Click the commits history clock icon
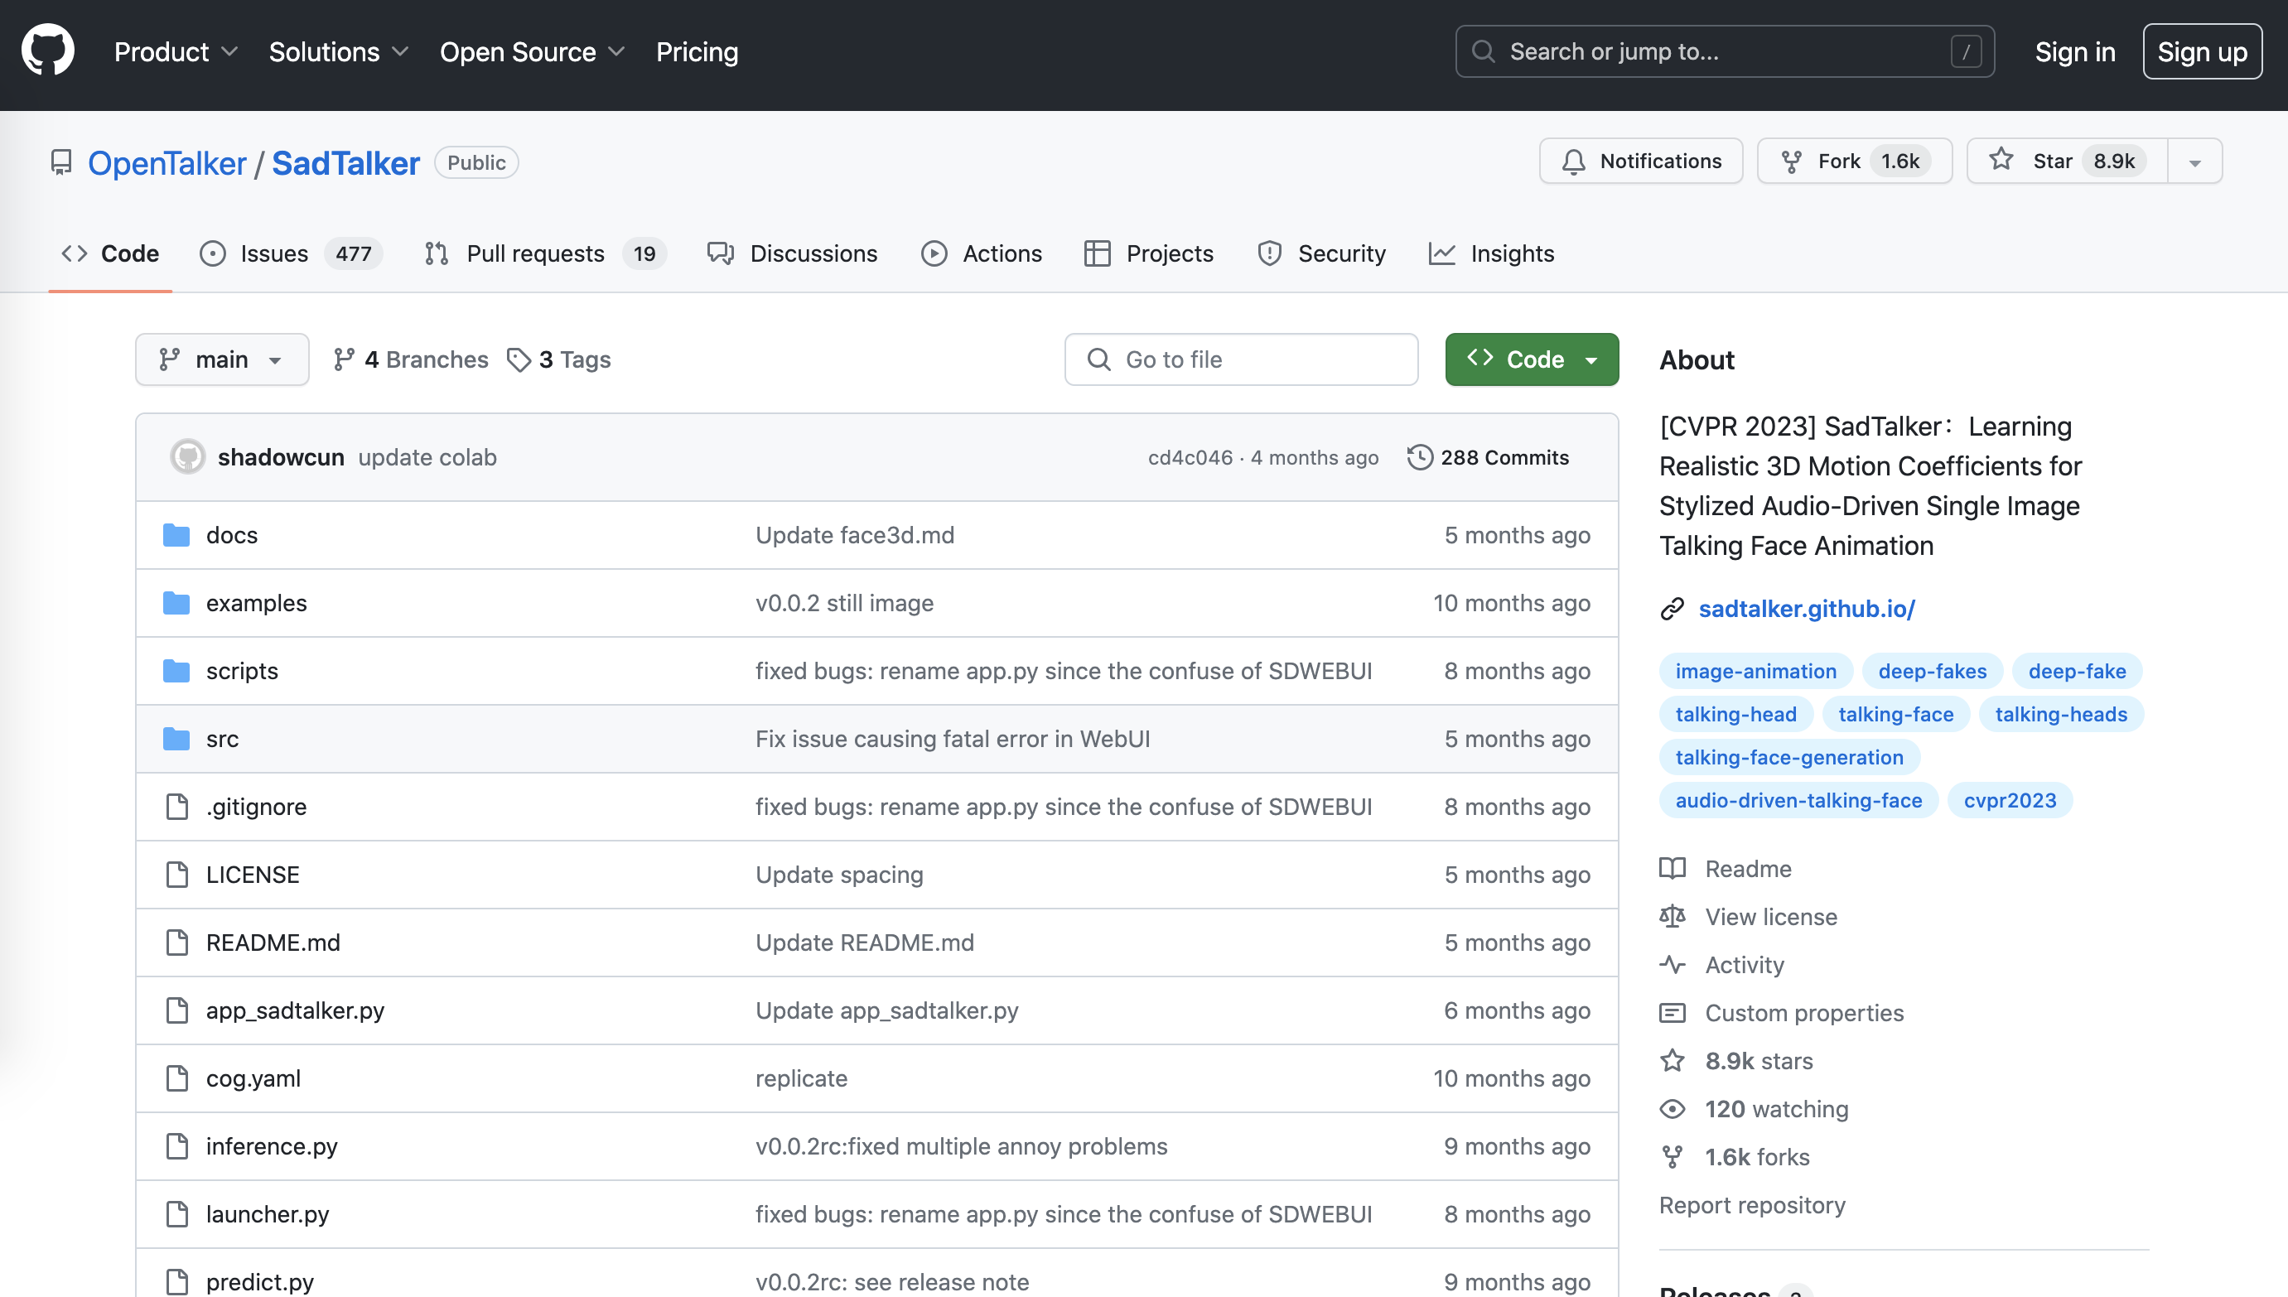Viewport: 2288px width, 1297px height. point(1419,457)
